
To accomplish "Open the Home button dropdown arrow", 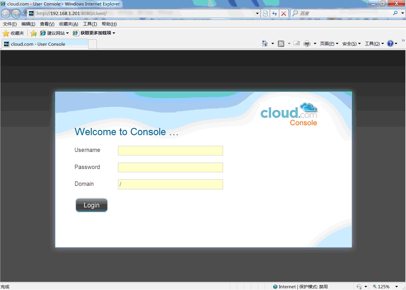I will [272, 43].
